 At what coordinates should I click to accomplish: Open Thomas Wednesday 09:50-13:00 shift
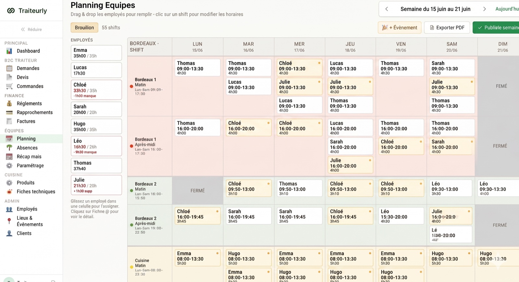coord(299,188)
